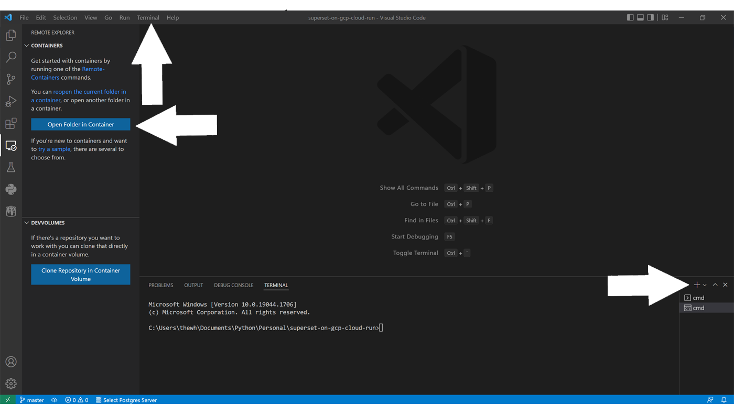Image resolution: width=734 pixels, height=414 pixels.
Task: Maximize the panel size with the chevron
Action: [715, 285]
